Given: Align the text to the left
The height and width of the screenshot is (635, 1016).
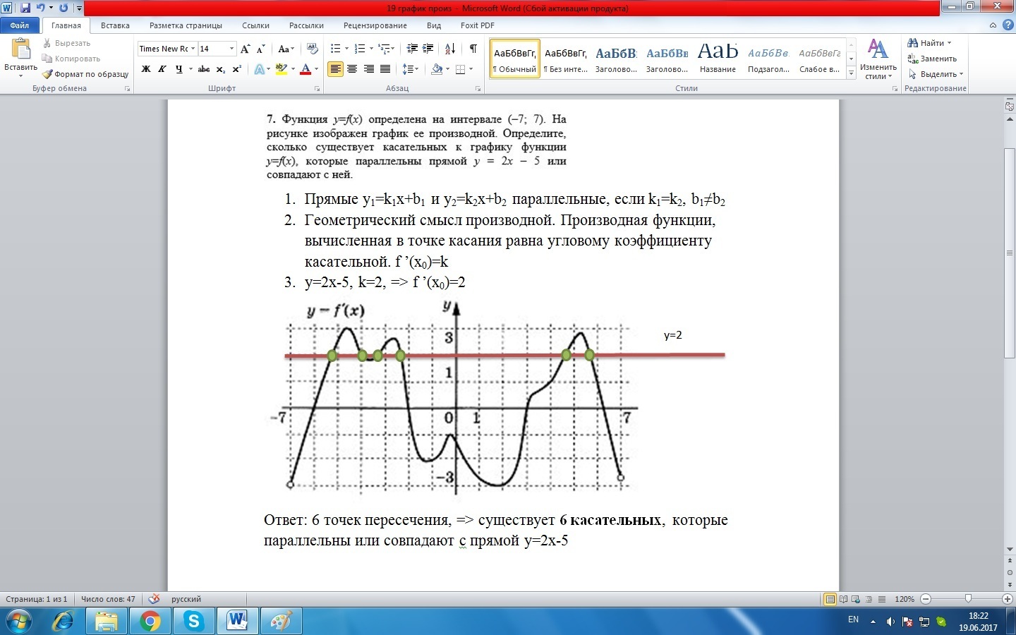Looking at the screenshot, I should point(335,69).
